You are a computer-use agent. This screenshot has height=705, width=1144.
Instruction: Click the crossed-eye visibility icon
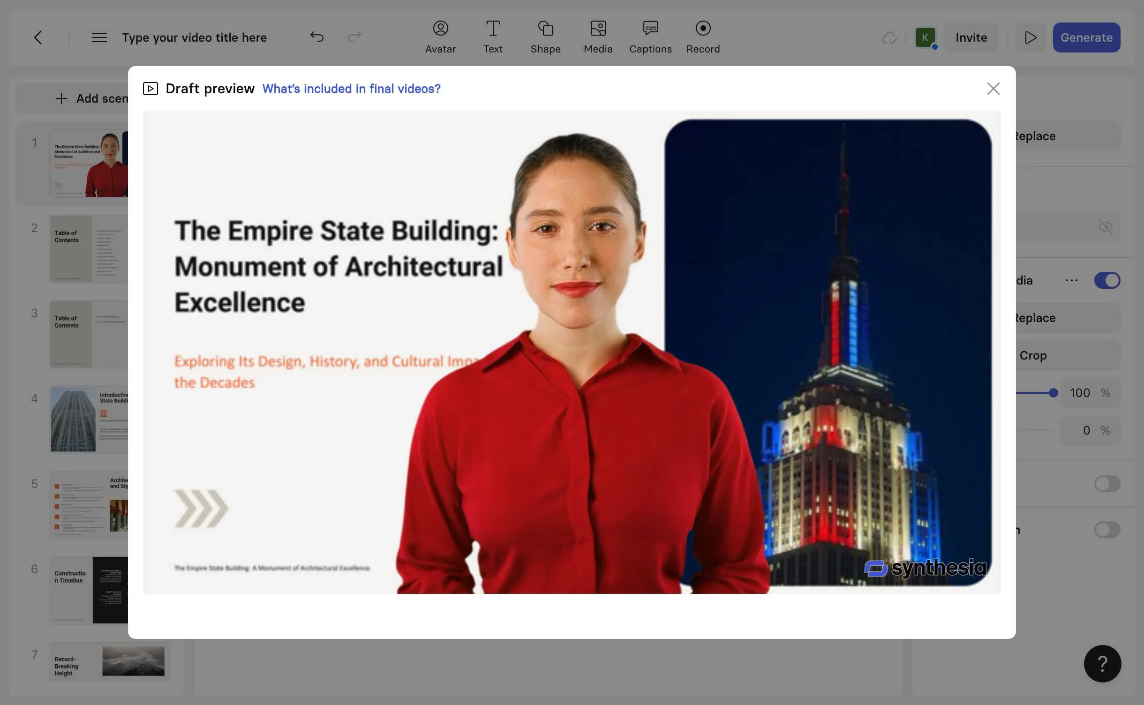1105,227
